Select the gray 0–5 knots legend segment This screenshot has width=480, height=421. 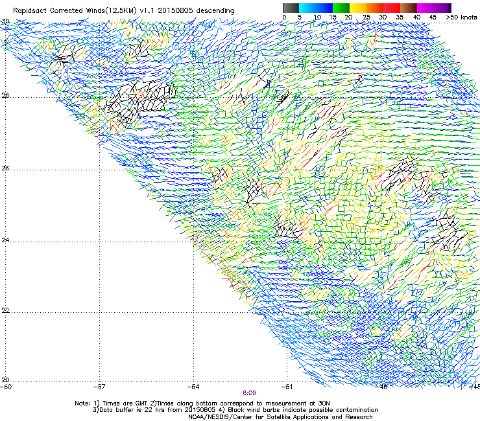coord(291,8)
